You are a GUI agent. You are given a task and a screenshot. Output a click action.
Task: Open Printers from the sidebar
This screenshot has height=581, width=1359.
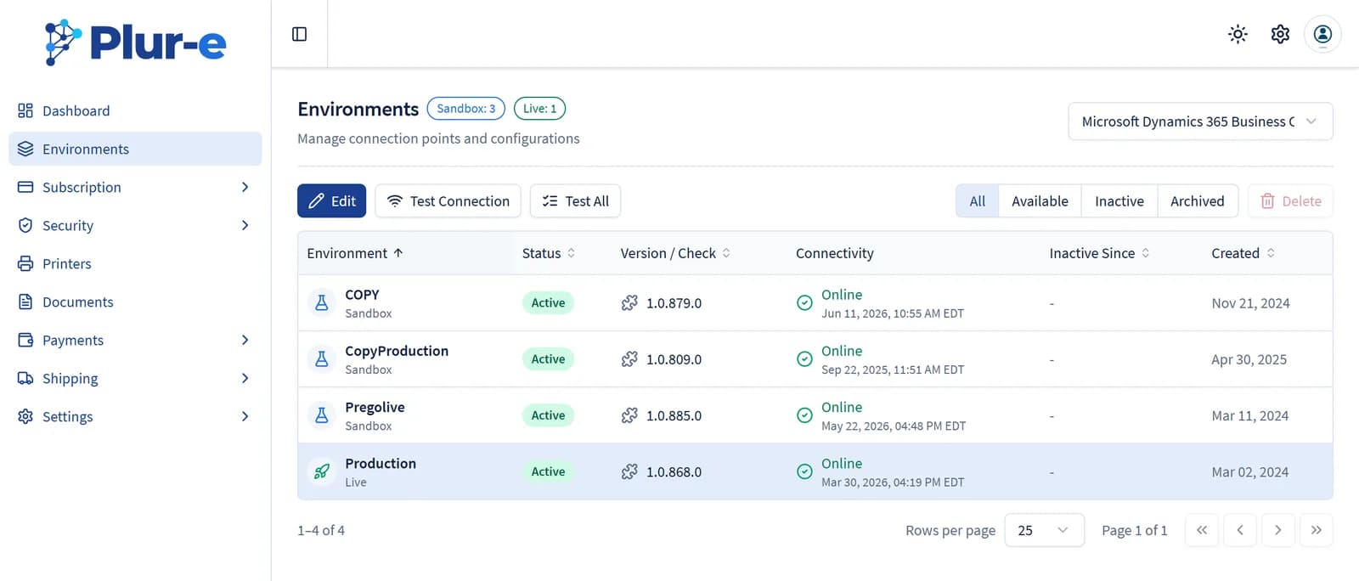pyautogui.click(x=135, y=263)
